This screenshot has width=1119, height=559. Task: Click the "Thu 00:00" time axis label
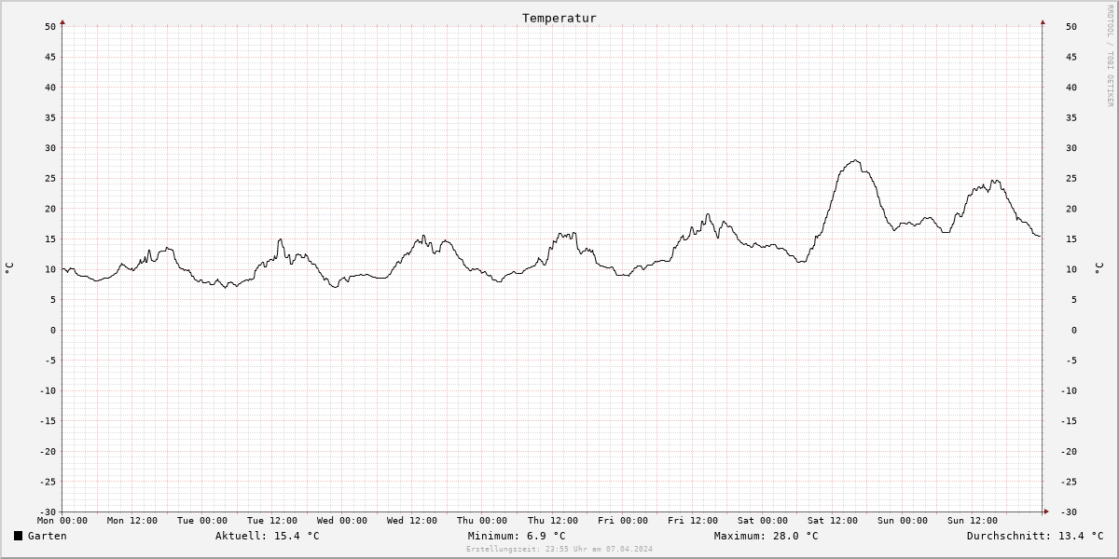click(482, 521)
